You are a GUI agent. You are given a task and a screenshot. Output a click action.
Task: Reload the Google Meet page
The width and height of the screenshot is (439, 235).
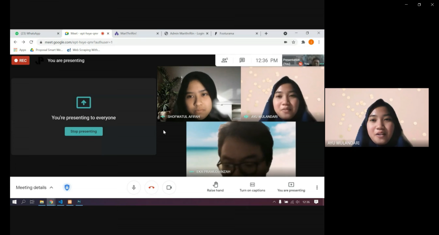click(x=31, y=42)
